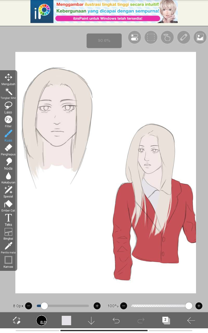The height and width of the screenshot is (333, 208).
Task: Open the Kanvas canvas tool
Action: 8,262
